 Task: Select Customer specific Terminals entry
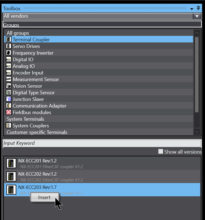99,132
